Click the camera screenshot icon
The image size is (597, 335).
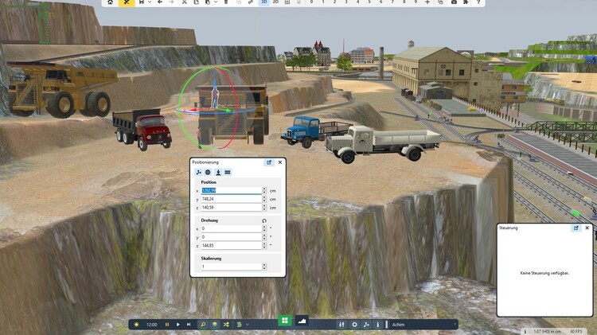[x=454, y=2]
